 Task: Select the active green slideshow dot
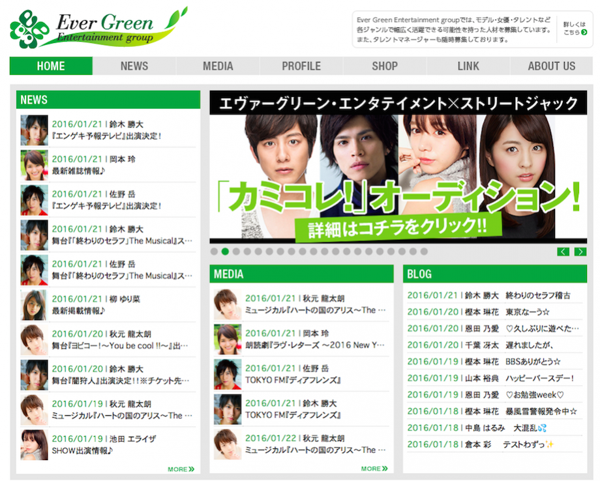click(x=225, y=252)
